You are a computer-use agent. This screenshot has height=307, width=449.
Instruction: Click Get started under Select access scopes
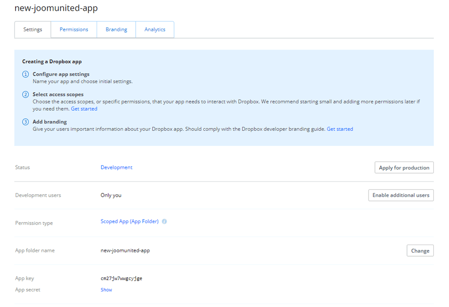[84, 109]
